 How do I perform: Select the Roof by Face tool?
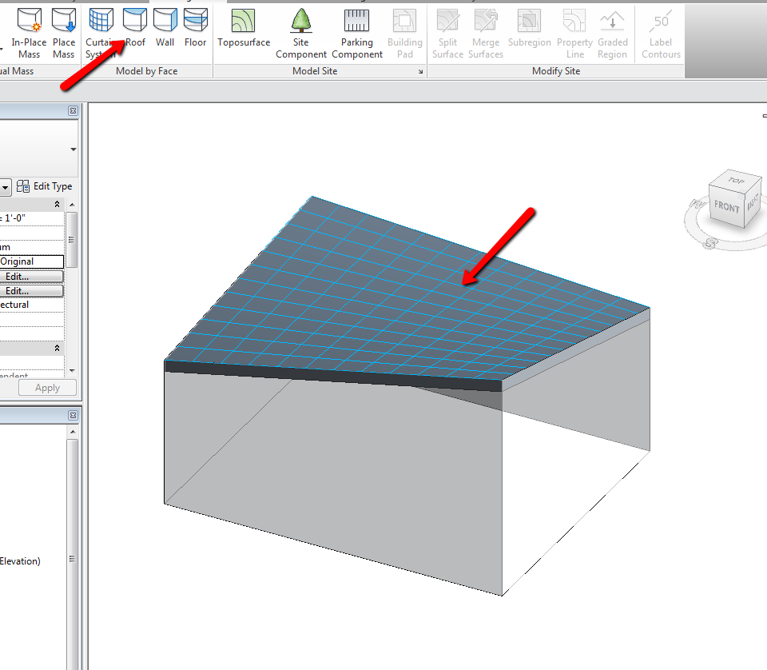(x=135, y=32)
